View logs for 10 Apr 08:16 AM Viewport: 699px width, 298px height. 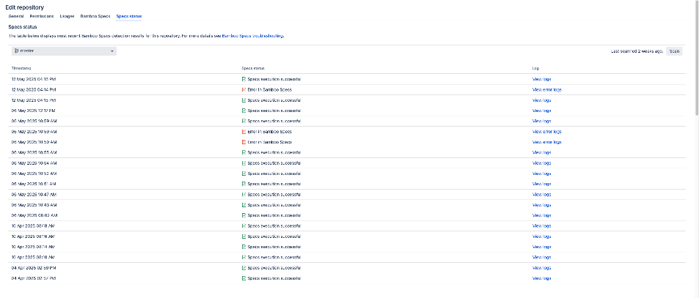(541, 236)
